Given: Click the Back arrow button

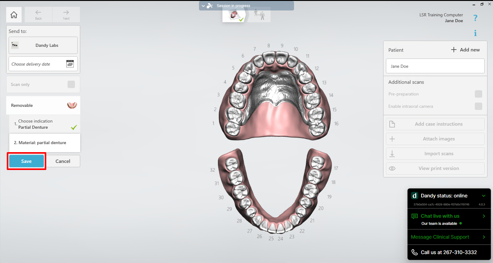Looking at the screenshot, I should [38, 14].
